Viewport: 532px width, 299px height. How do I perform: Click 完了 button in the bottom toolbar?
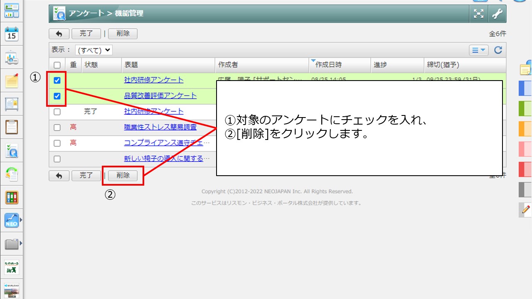click(86, 176)
